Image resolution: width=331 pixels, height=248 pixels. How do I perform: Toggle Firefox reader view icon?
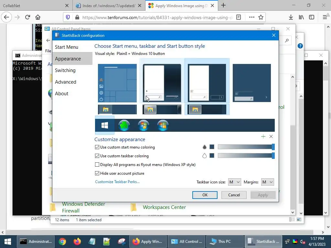[x=239, y=17]
